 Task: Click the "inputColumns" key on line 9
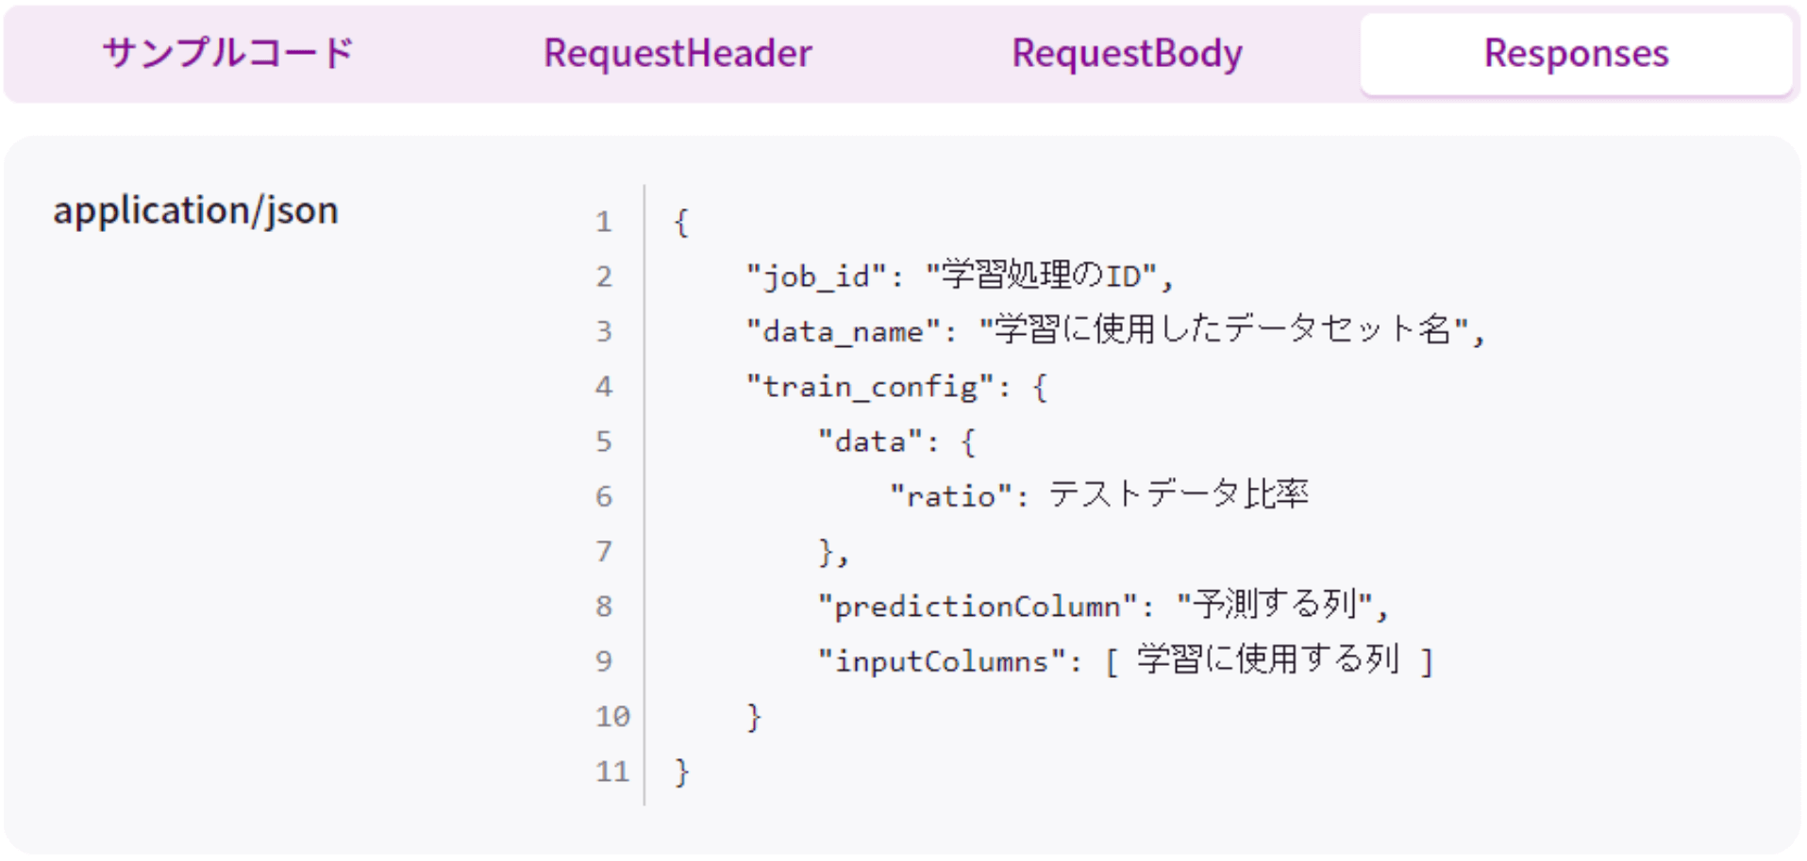coord(942,661)
